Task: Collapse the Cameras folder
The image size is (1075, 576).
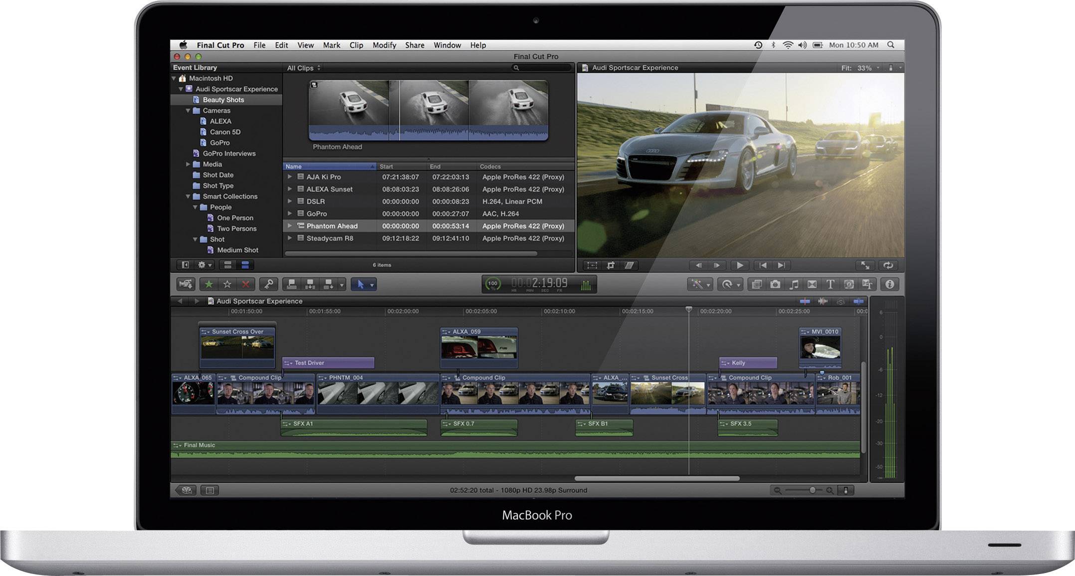Action: point(188,111)
